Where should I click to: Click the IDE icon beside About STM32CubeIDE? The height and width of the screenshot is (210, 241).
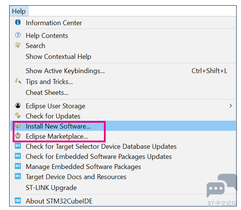pyautogui.click(x=18, y=200)
